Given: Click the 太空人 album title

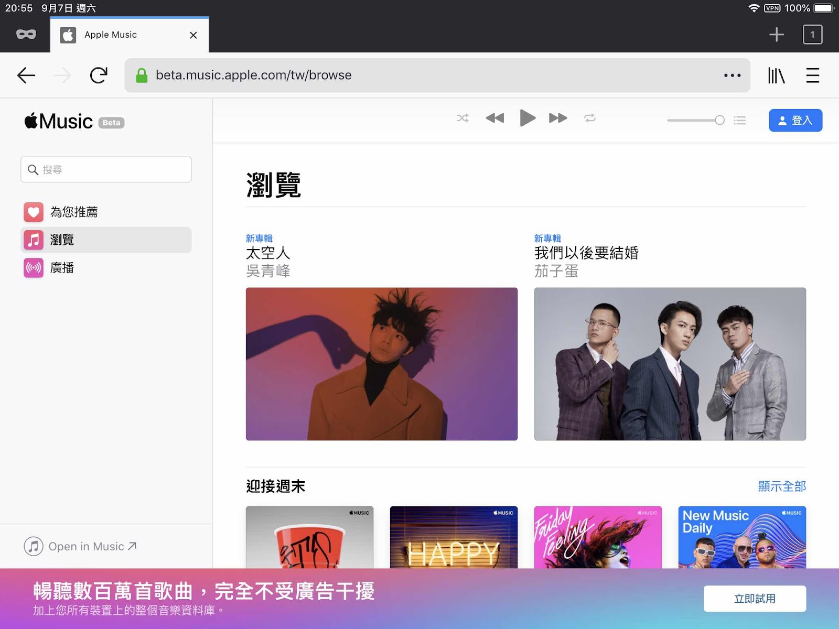Looking at the screenshot, I should click(268, 253).
